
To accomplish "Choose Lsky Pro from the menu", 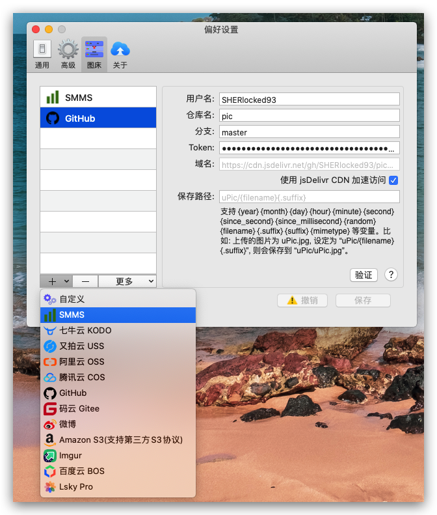I will click(x=118, y=487).
